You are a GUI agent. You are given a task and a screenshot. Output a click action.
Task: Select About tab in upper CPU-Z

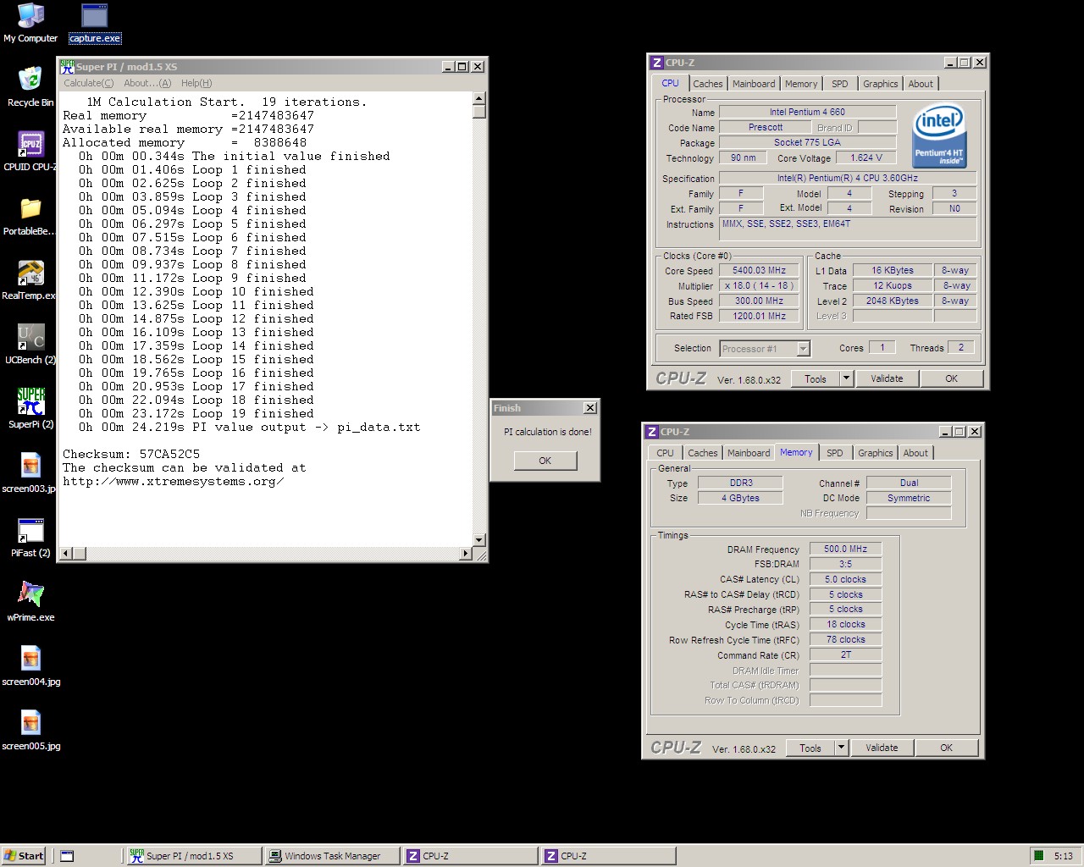(921, 84)
